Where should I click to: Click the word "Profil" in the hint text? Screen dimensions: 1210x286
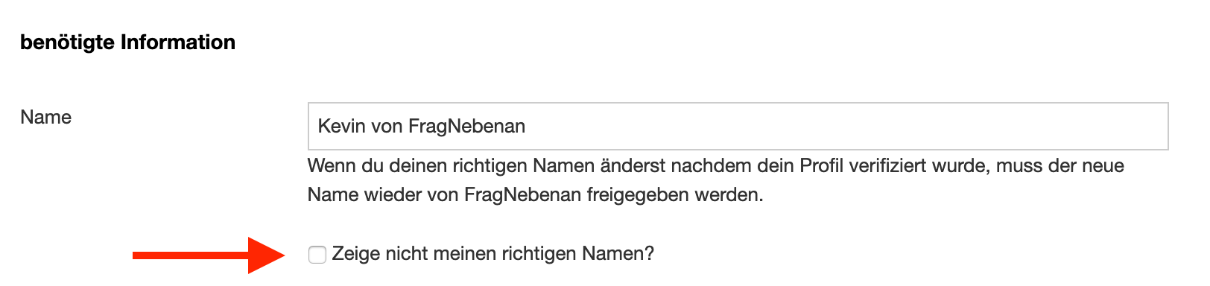pos(821,165)
